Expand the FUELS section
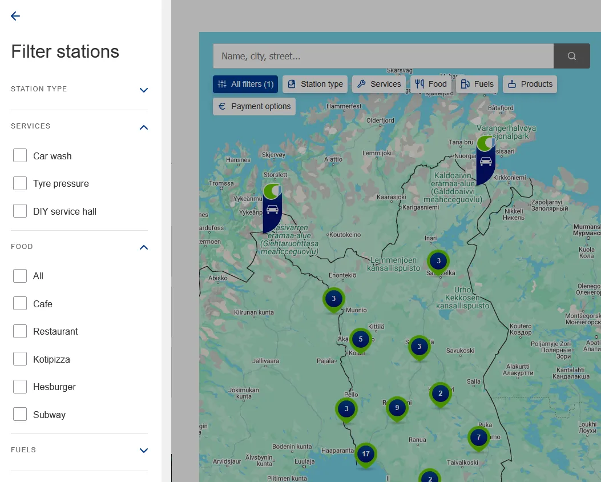This screenshot has width=601, height=482. pos(143,450)
